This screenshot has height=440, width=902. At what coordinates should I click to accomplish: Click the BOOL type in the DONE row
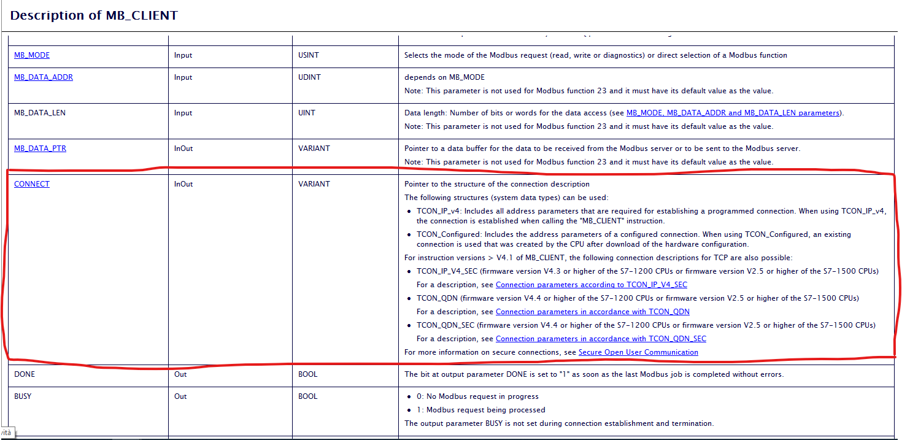pos(307,374)
